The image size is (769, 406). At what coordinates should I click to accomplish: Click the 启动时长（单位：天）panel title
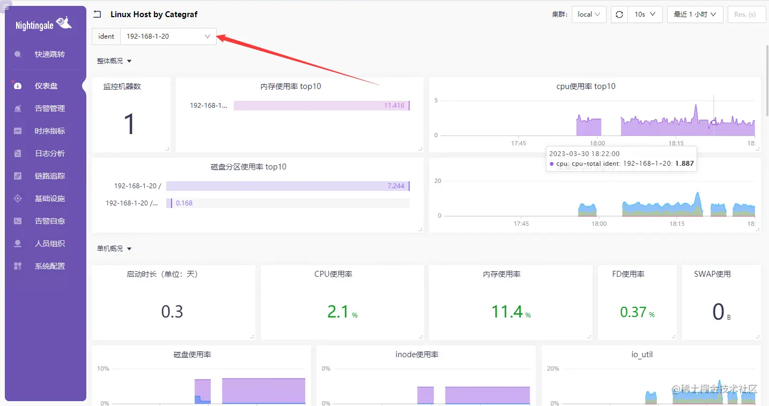click(162, 274)
